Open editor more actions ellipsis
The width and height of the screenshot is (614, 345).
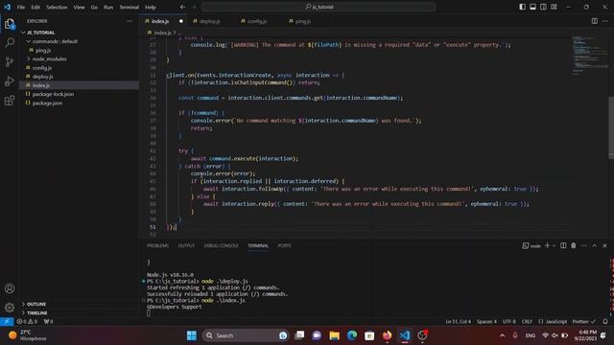[x=605, y=21]
